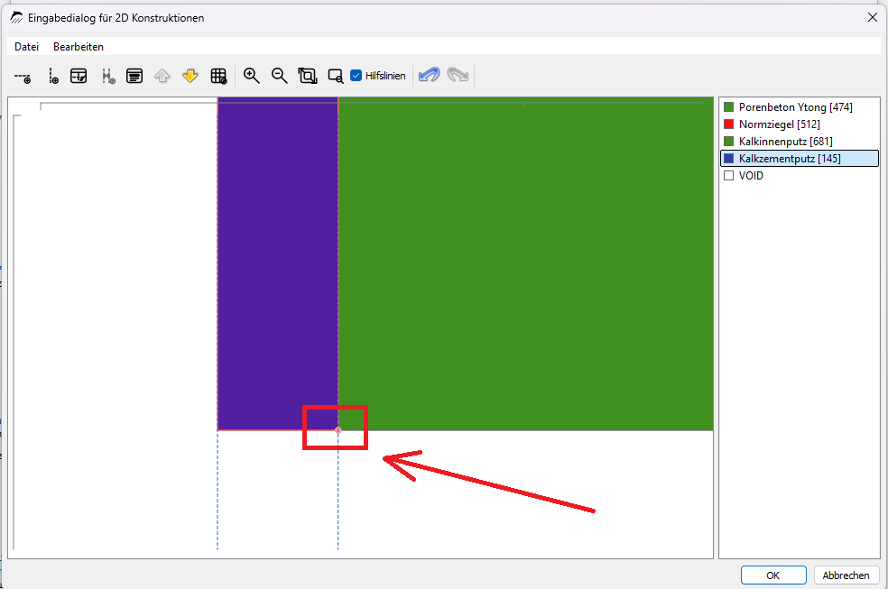
Task: Select the VOID material entry
Action: (x=799, y=175)
